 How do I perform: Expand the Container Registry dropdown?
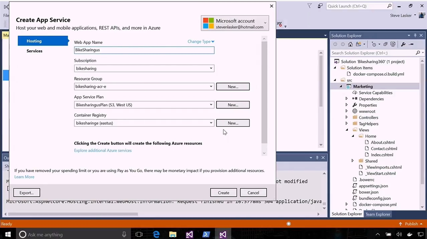click(x=211, y=123)
